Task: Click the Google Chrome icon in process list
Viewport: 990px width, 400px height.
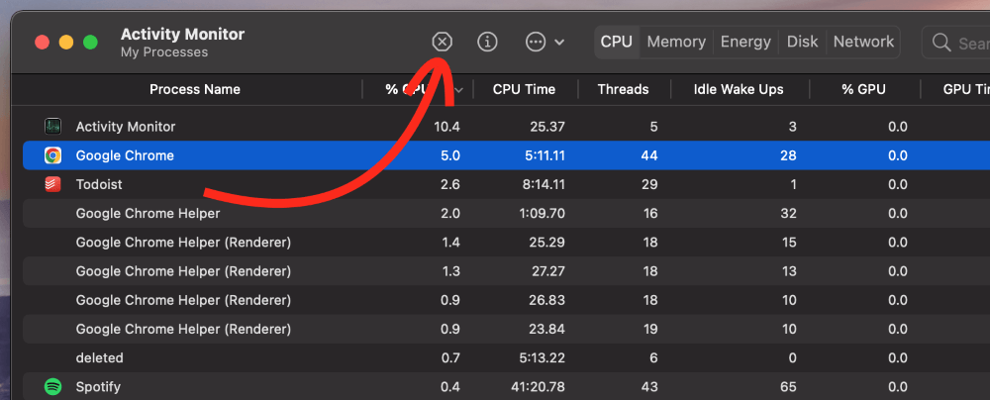Action: coord(53,155)
